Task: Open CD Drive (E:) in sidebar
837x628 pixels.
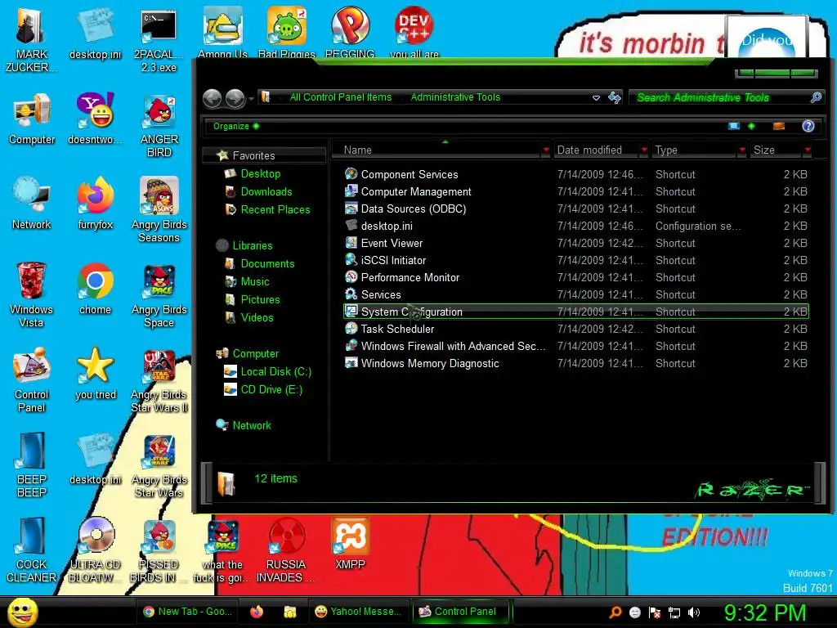Action: (x=271, y=389)
